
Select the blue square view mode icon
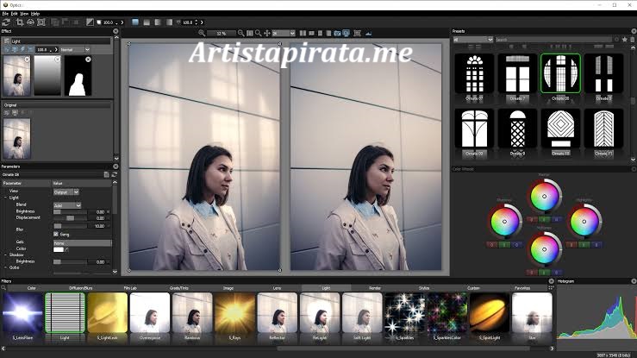135,22
